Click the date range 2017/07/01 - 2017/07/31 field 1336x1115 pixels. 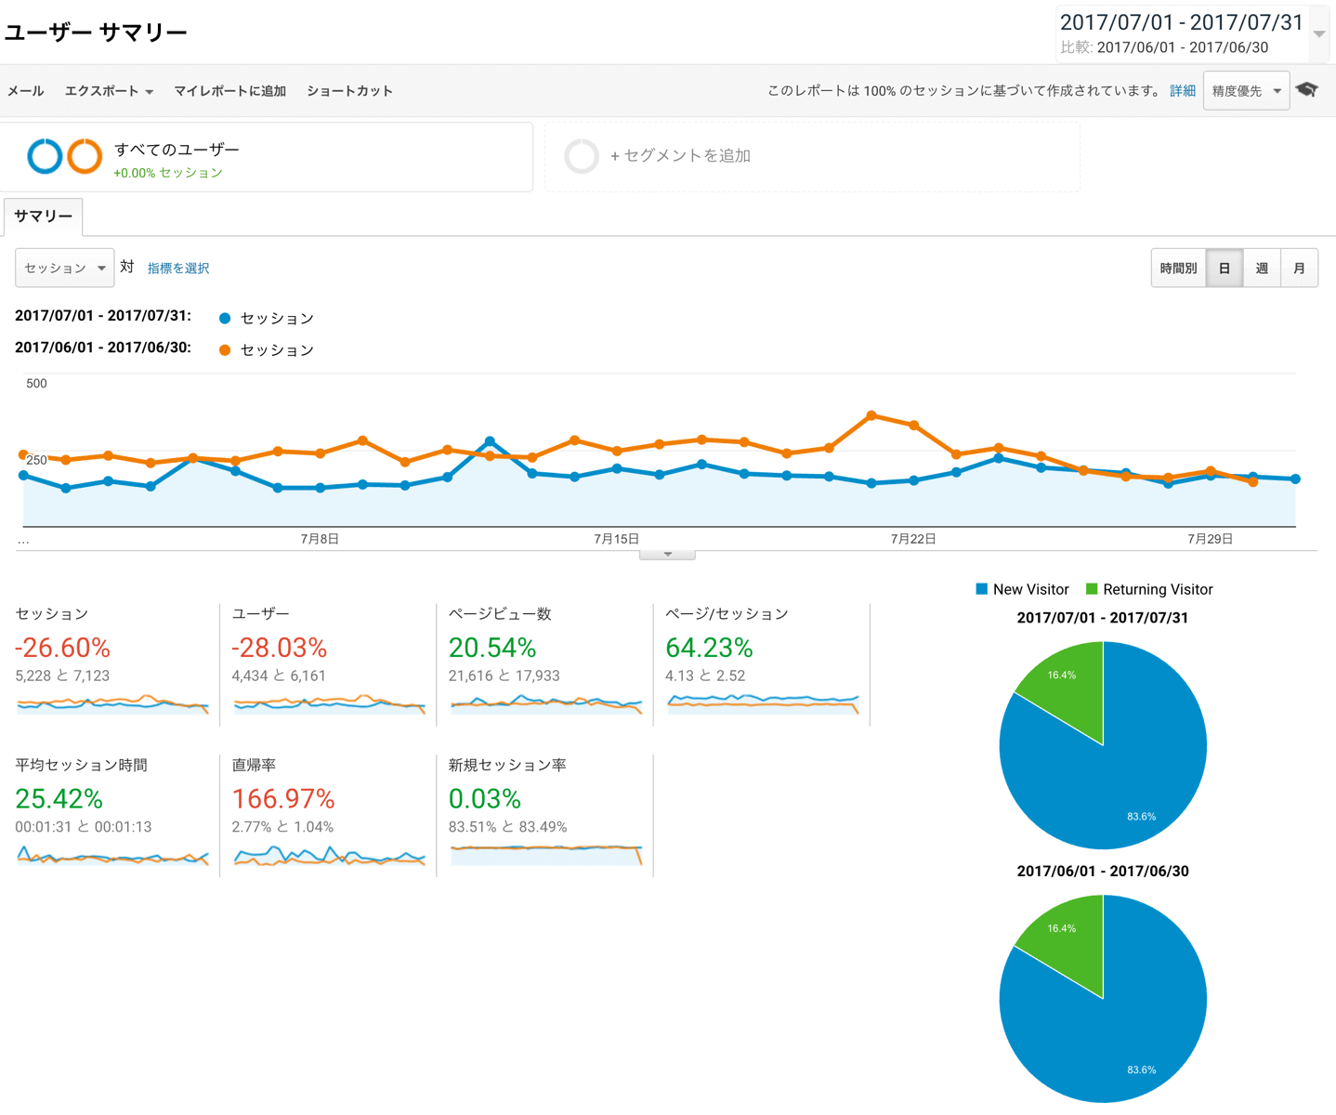1182,22
